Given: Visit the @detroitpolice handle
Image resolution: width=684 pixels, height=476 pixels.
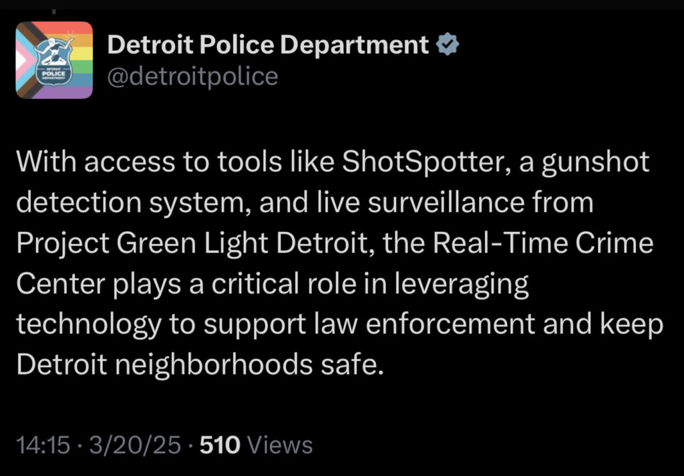Looking at the screenshot, I should (192, 76).
